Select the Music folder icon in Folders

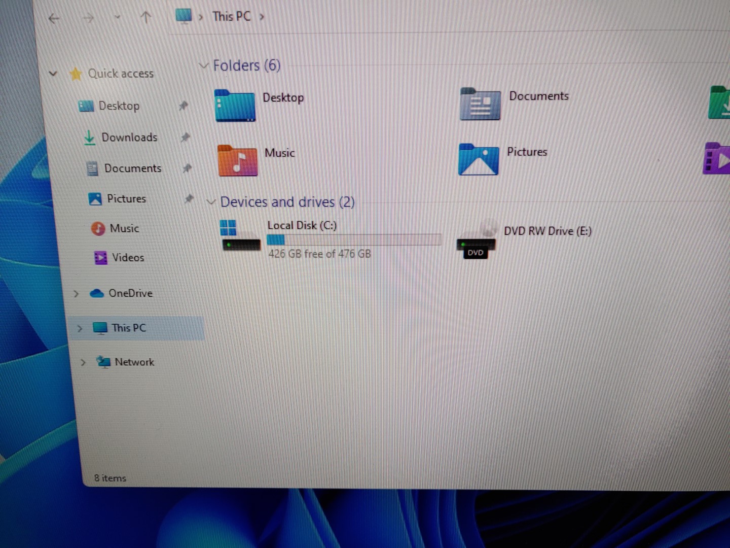(x=237, y=160)
